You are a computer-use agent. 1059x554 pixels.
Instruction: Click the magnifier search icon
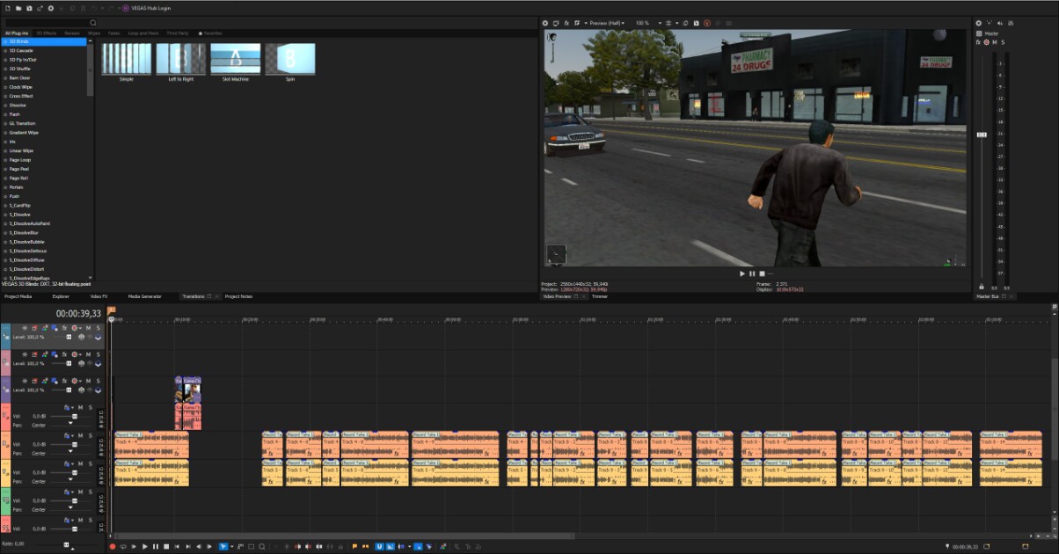[x=93, y=22]
